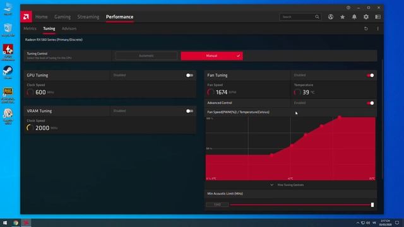This screenshot has height=227, width=404.
Task: Open Windows Start menu
Action: (5, 223)
